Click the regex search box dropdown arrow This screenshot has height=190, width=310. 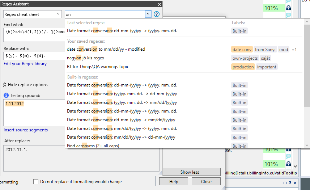(x=148, y=14)
